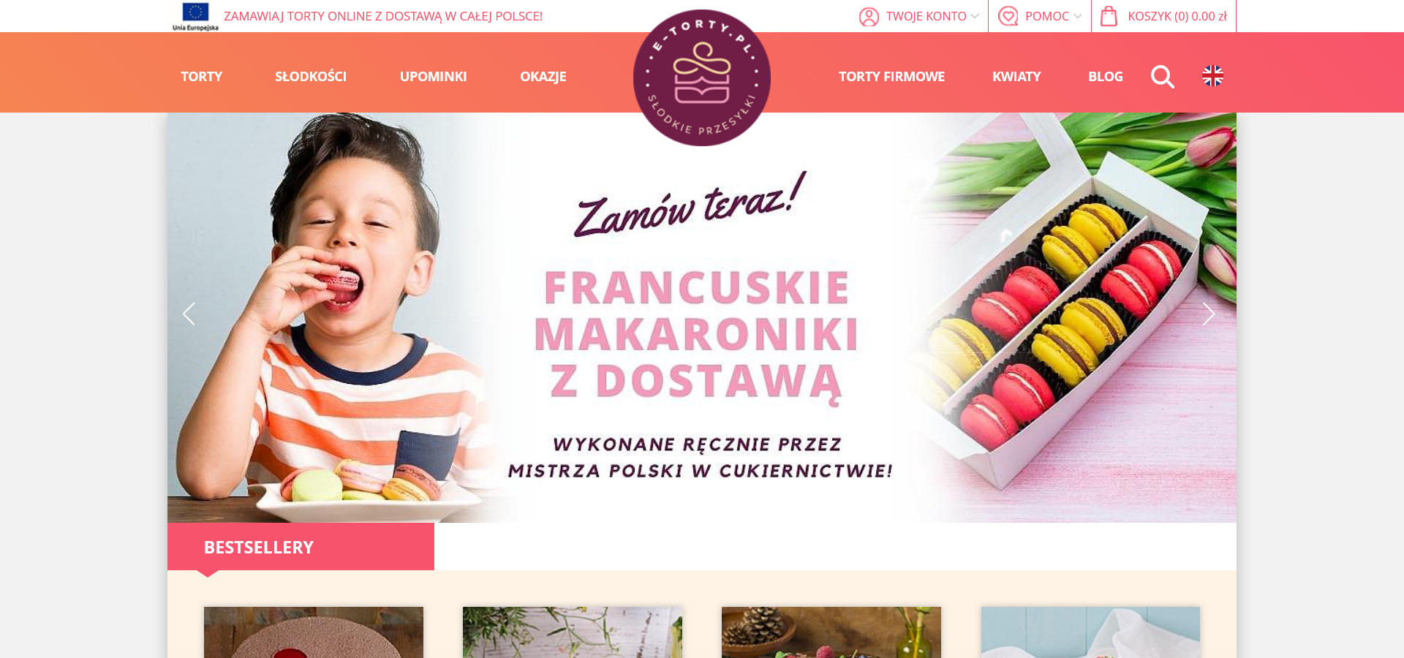Click the e-torty.pl round logo
The height and width of the screenshot is (658, 1404).
[702, 77]
